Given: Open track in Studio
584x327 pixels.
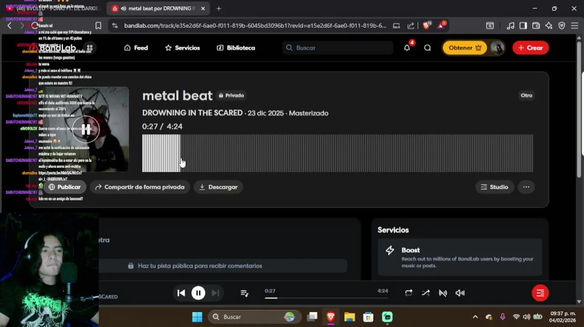Looking at the screenshot, I should [494, 187].
